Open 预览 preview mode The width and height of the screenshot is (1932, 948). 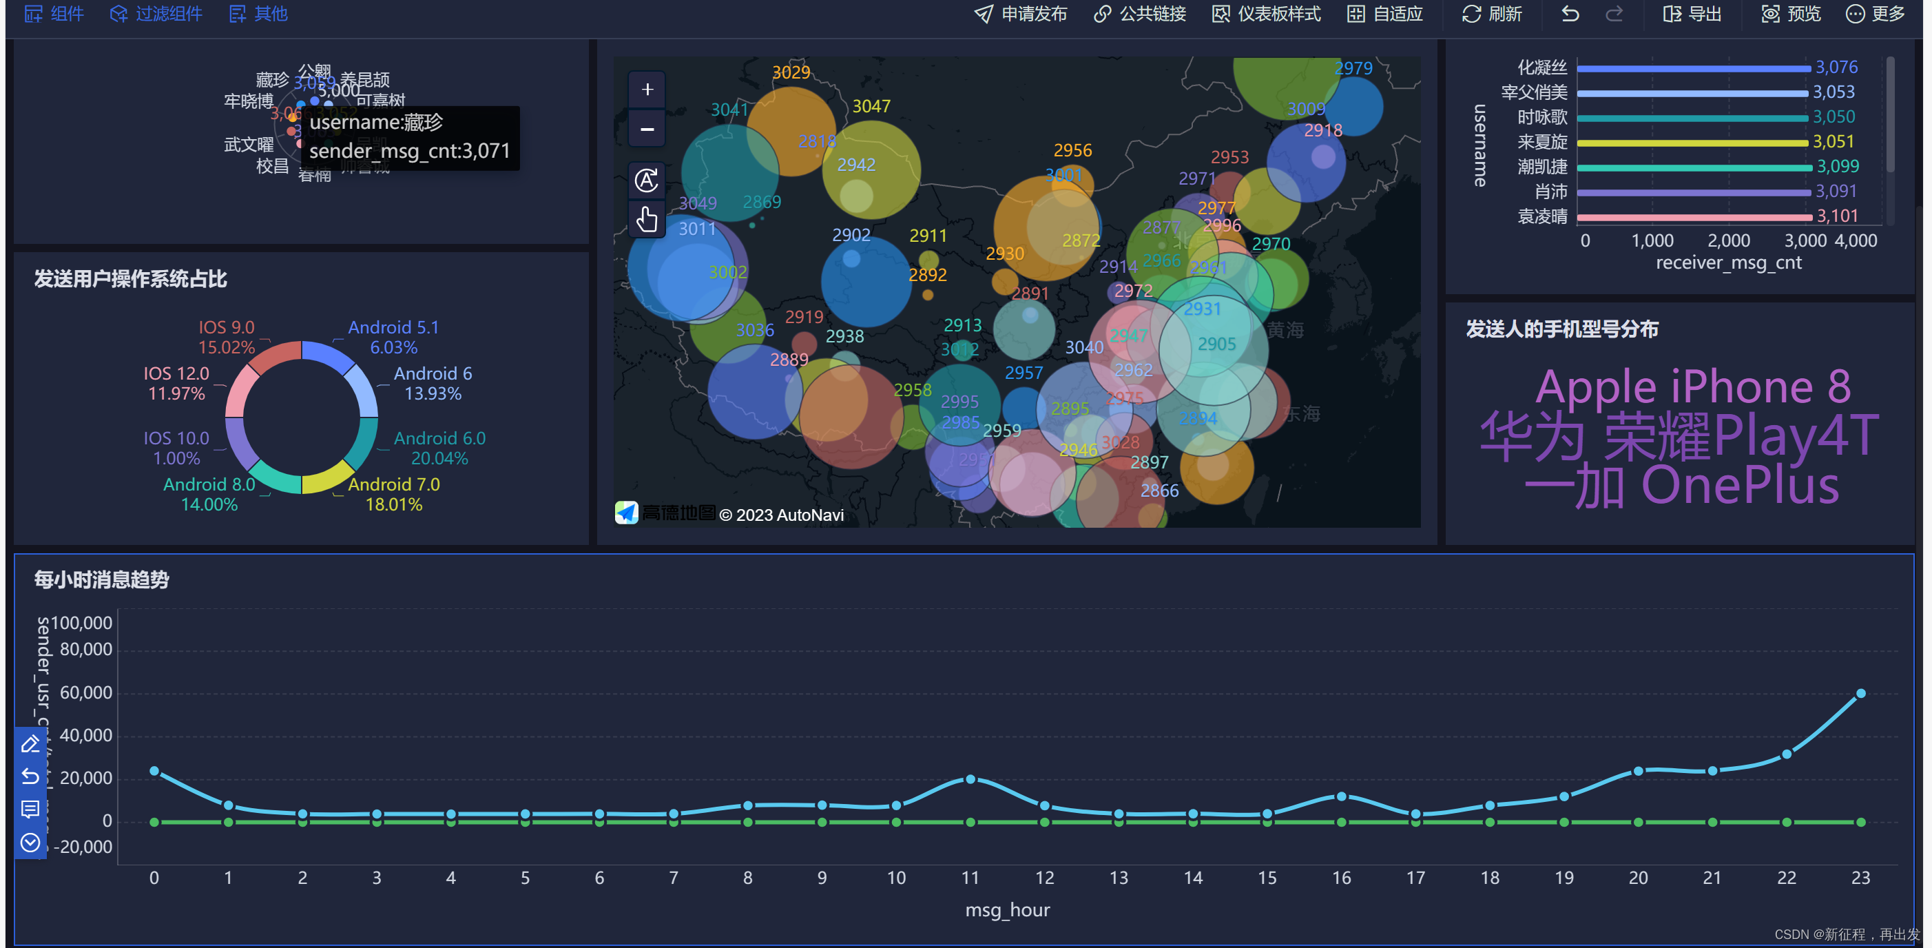1791,14
